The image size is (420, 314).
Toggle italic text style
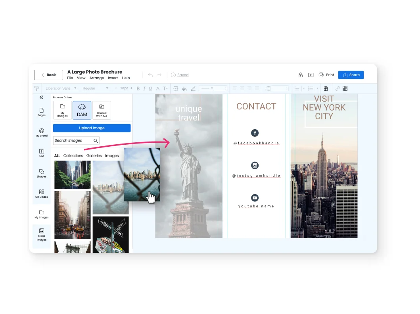point(144,88)
